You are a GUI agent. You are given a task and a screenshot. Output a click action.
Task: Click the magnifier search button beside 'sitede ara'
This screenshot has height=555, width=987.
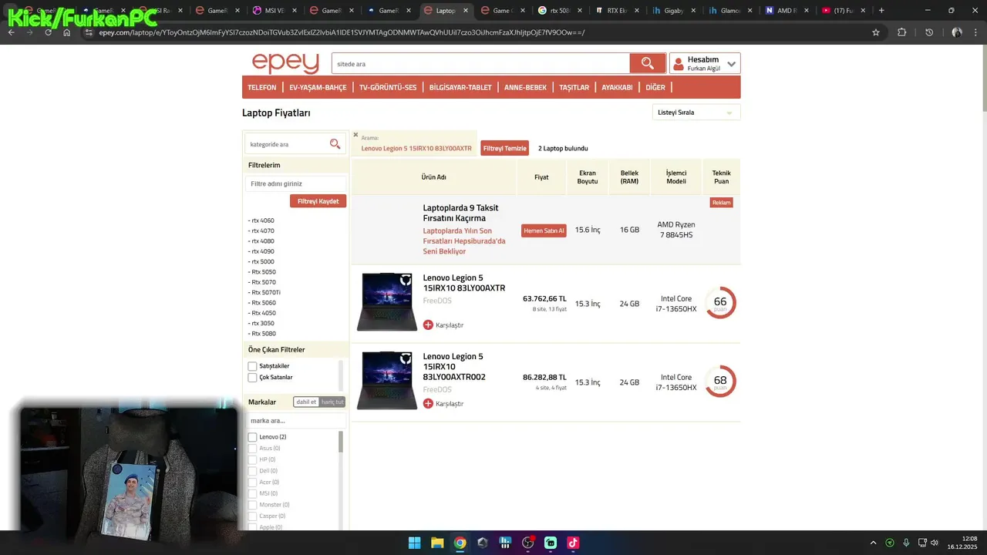point(648,63)
